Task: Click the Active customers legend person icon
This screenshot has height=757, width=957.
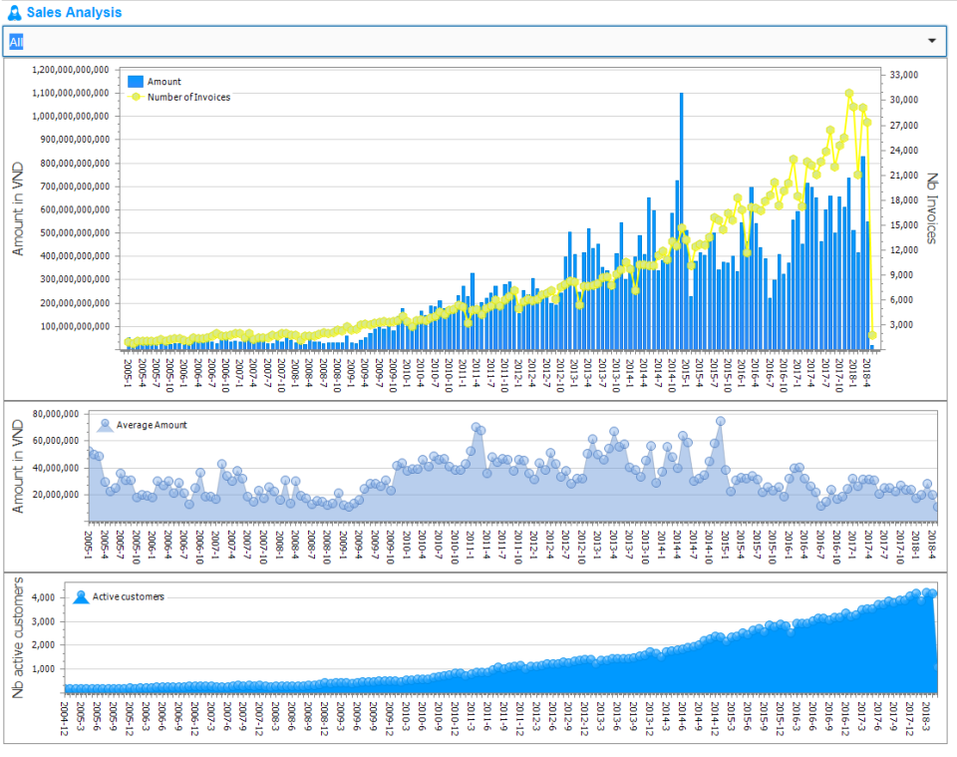Action: 79,597
